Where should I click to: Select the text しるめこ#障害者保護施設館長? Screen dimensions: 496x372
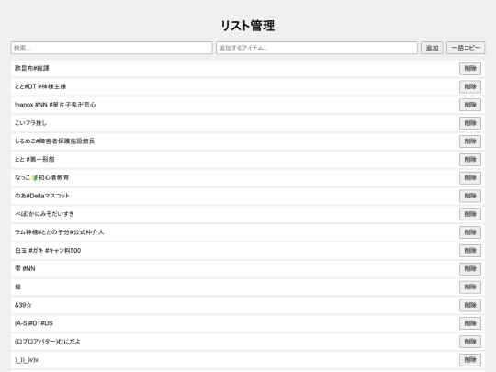(x=55, y=141)
